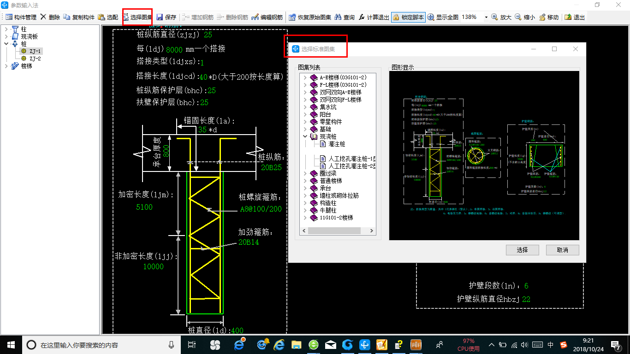Select the 牛腿柱 atlas book item

click(x=328, y=210)
